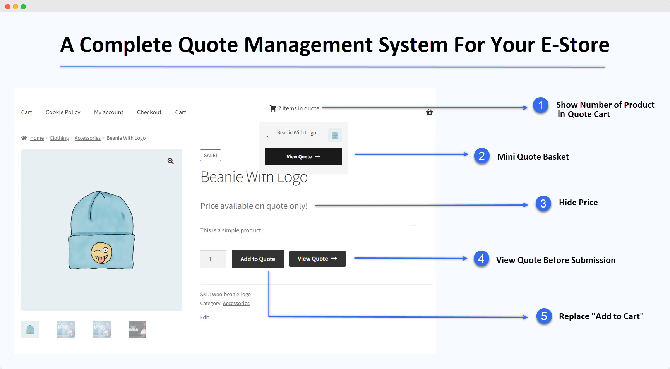Click the quote cart icon beside items count
The height and width of the screenshot is (369, 670).
273,108
